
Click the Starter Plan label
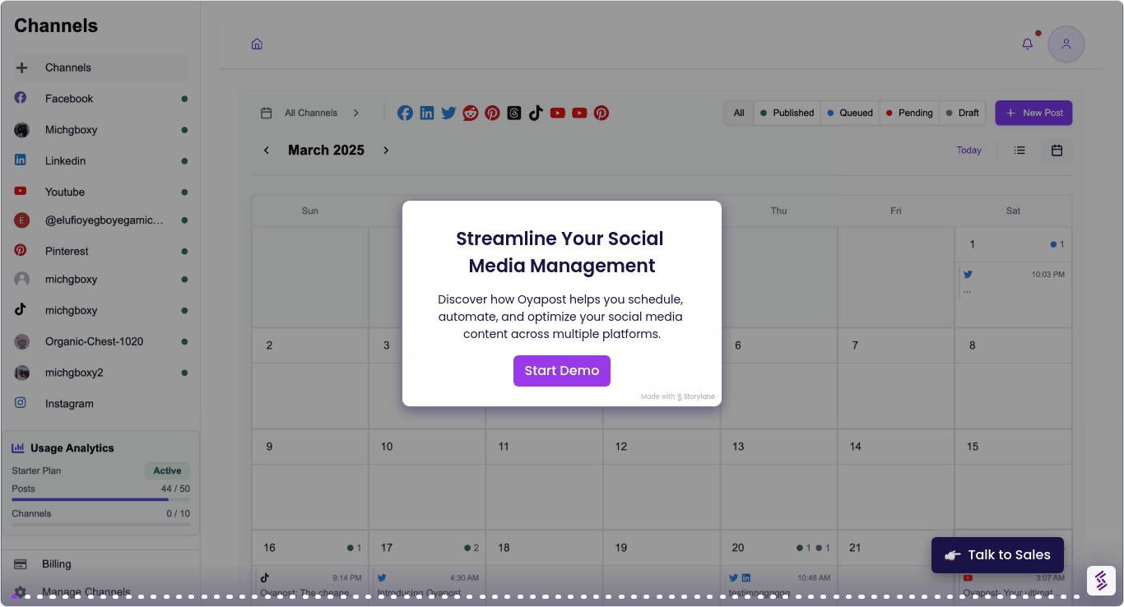36,471
